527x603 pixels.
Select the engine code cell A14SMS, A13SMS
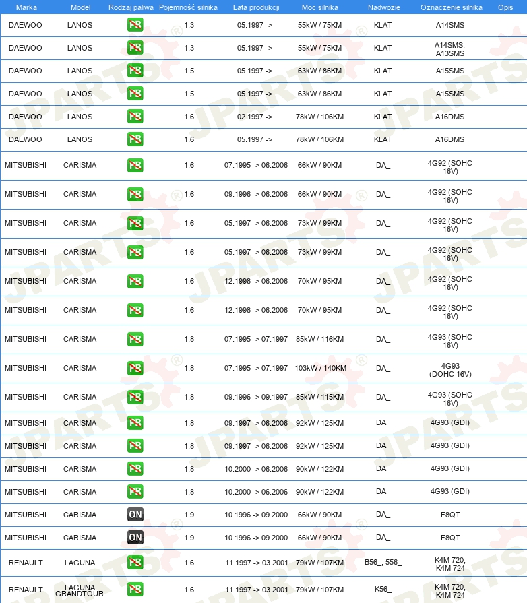[x=449, y=49]
